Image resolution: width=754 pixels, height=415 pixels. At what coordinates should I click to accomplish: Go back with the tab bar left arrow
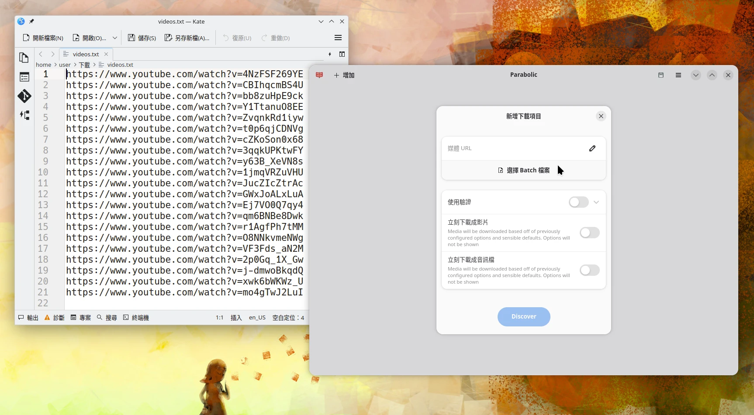(41, 54)
